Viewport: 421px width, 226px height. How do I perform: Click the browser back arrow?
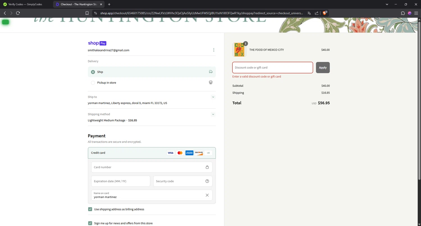pos(5,13)
